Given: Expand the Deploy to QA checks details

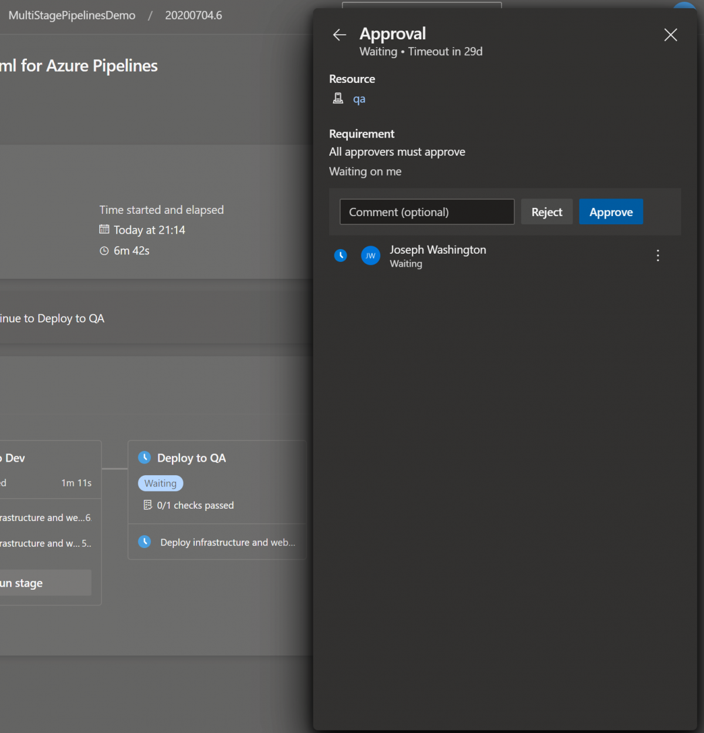Looking at the screenshot, I should click(195, 505).
